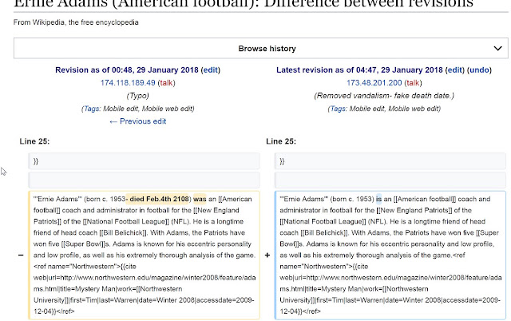Image resolution: width=511 pixels, height=321 pixels.
Task: Open talk page for 173.48.201.200
Action: click(x=413, y=83)
